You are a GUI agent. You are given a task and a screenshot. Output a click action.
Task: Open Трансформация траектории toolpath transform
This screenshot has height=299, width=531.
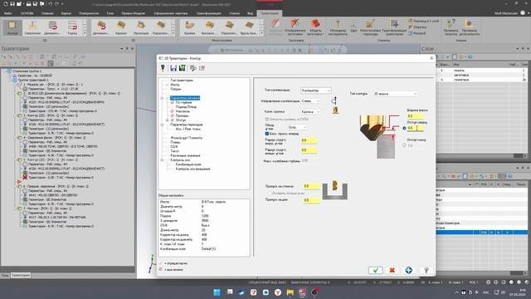(394, 27)
